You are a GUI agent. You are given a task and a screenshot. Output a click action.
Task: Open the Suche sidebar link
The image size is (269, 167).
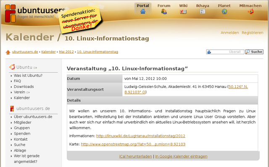[20, 145]
